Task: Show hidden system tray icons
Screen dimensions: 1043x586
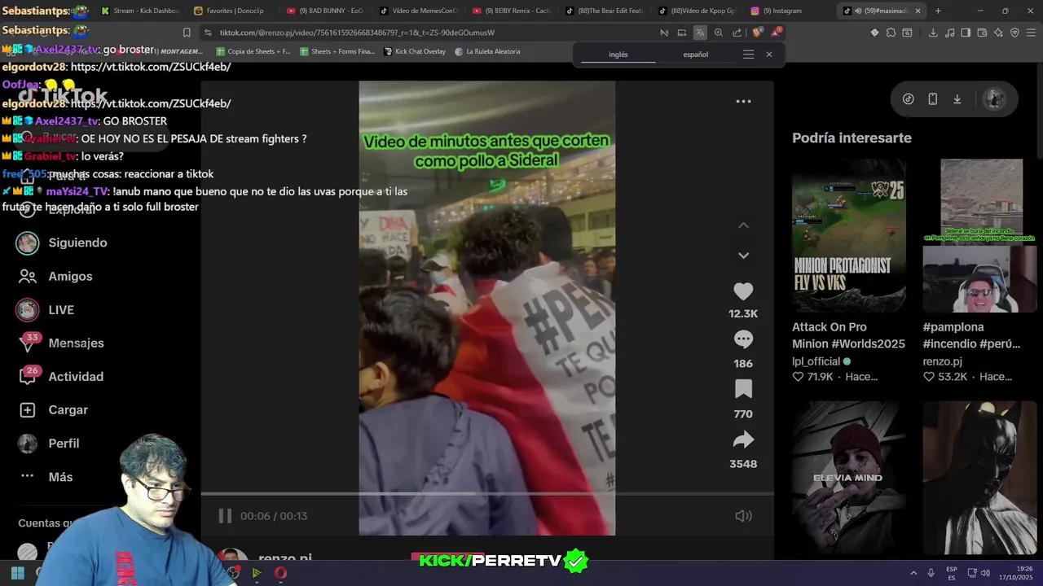Action: click(913, 573)
